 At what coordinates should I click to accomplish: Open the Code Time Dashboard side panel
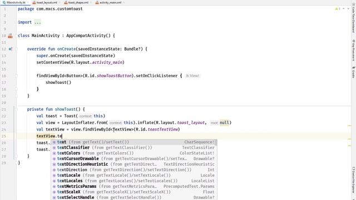click(x=354, y=18)
